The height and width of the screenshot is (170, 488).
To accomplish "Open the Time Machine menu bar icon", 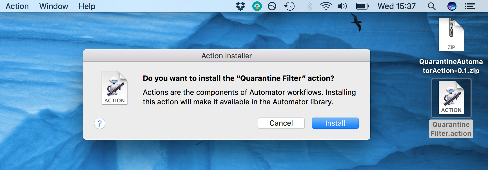I will click(289, 6).
